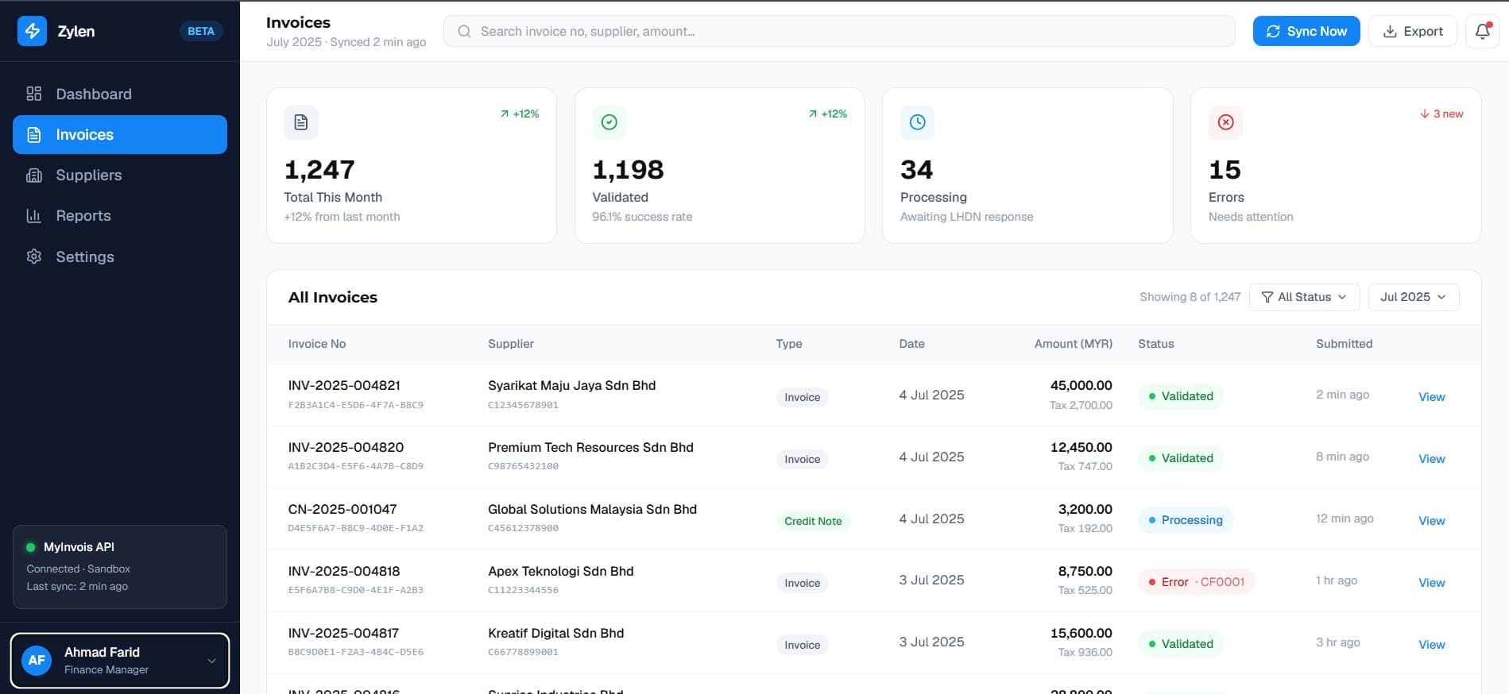Click the AF user avatar
This screenshot has height=694, width=1509.
(37, 661)
